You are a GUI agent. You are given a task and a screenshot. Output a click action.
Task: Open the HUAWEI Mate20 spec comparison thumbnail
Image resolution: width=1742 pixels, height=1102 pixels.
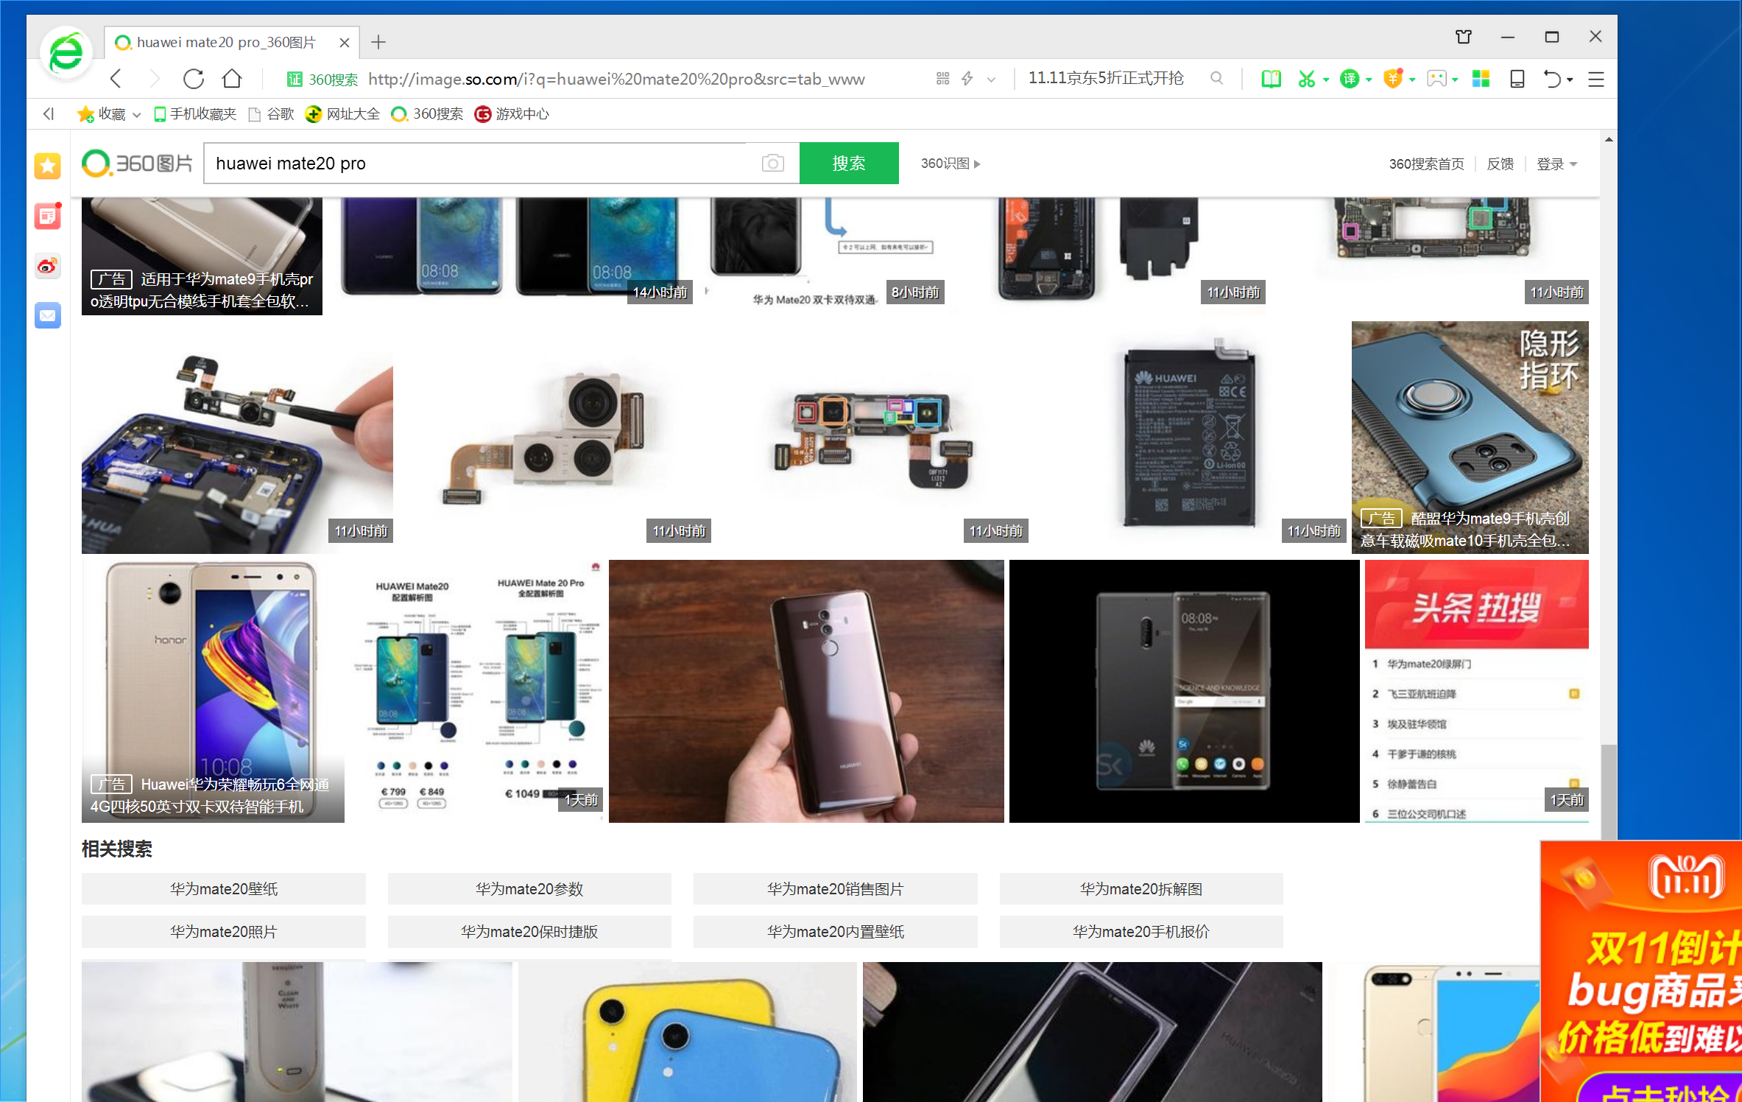click(x=477, y=691)
